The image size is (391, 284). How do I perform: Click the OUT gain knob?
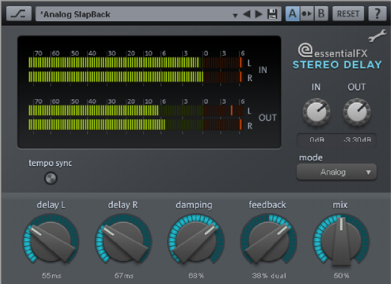pos(357,112)
